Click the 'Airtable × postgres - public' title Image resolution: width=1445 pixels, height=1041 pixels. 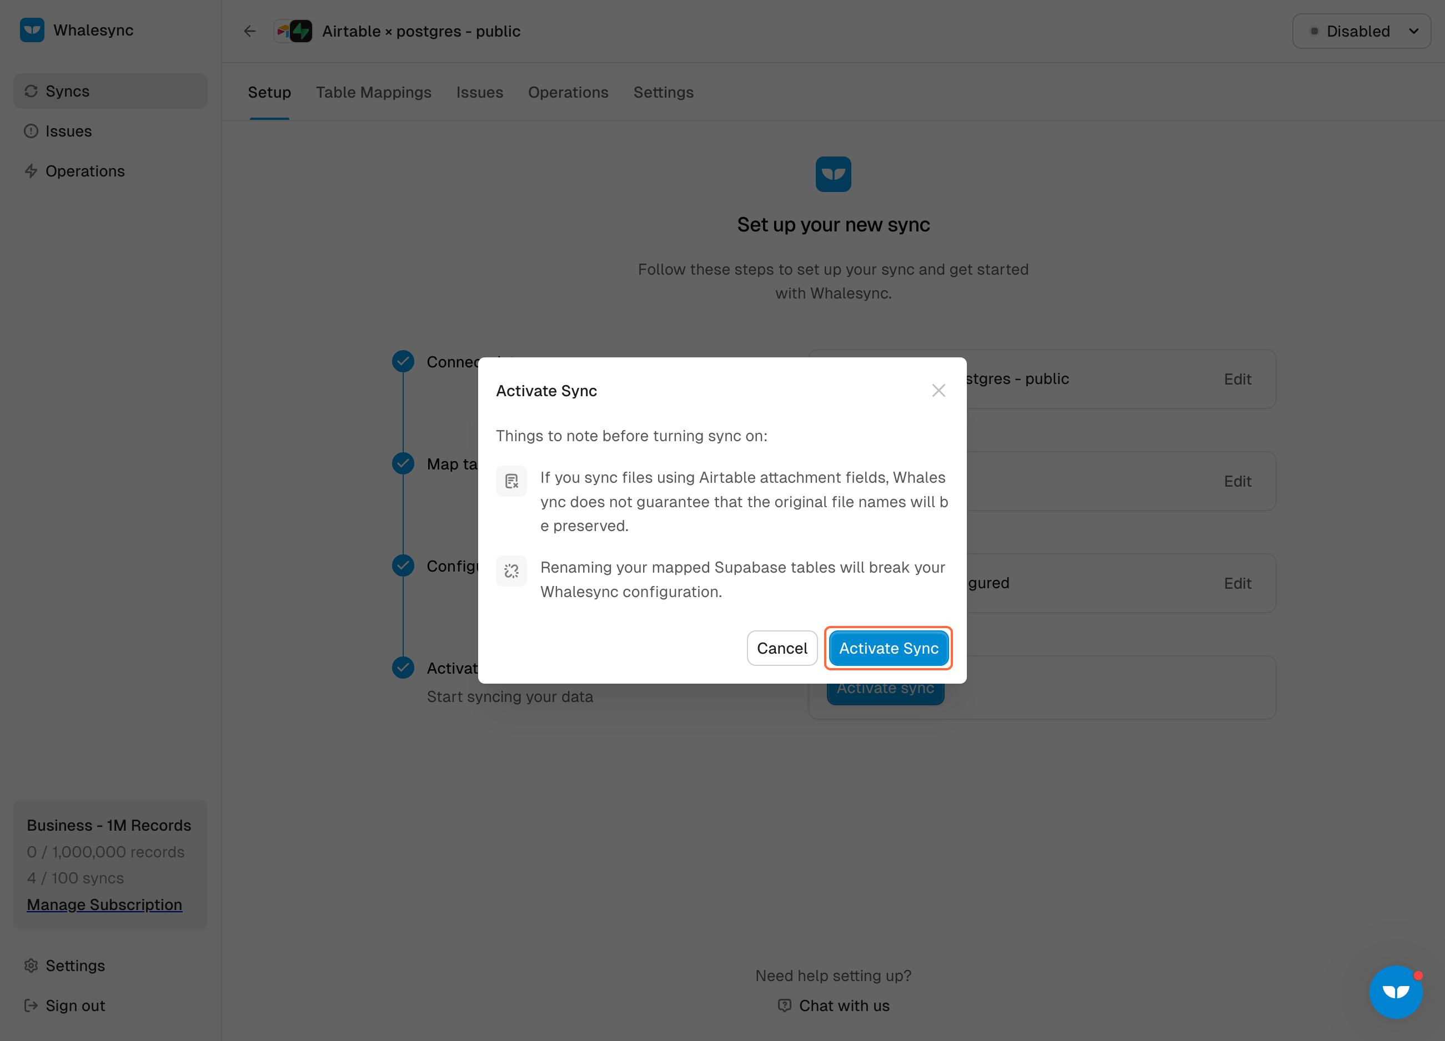point(421,31)
